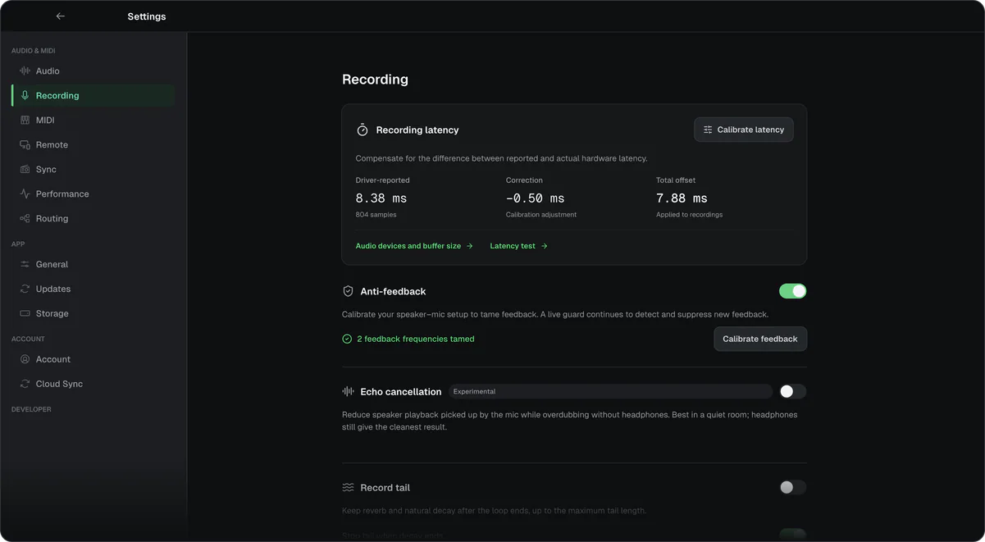The image size is (985, 542).
Task: Open the Routing settings page
Action: (93, 219)
